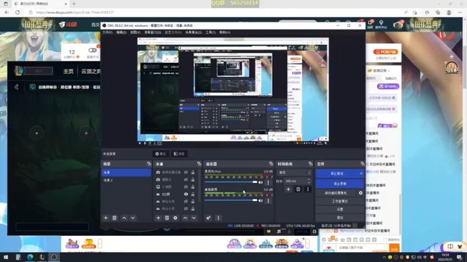Remove source using 来源 panel trash icon
Image resolution: width=467 pixels, height=262 pixels.
pos(167,218)
